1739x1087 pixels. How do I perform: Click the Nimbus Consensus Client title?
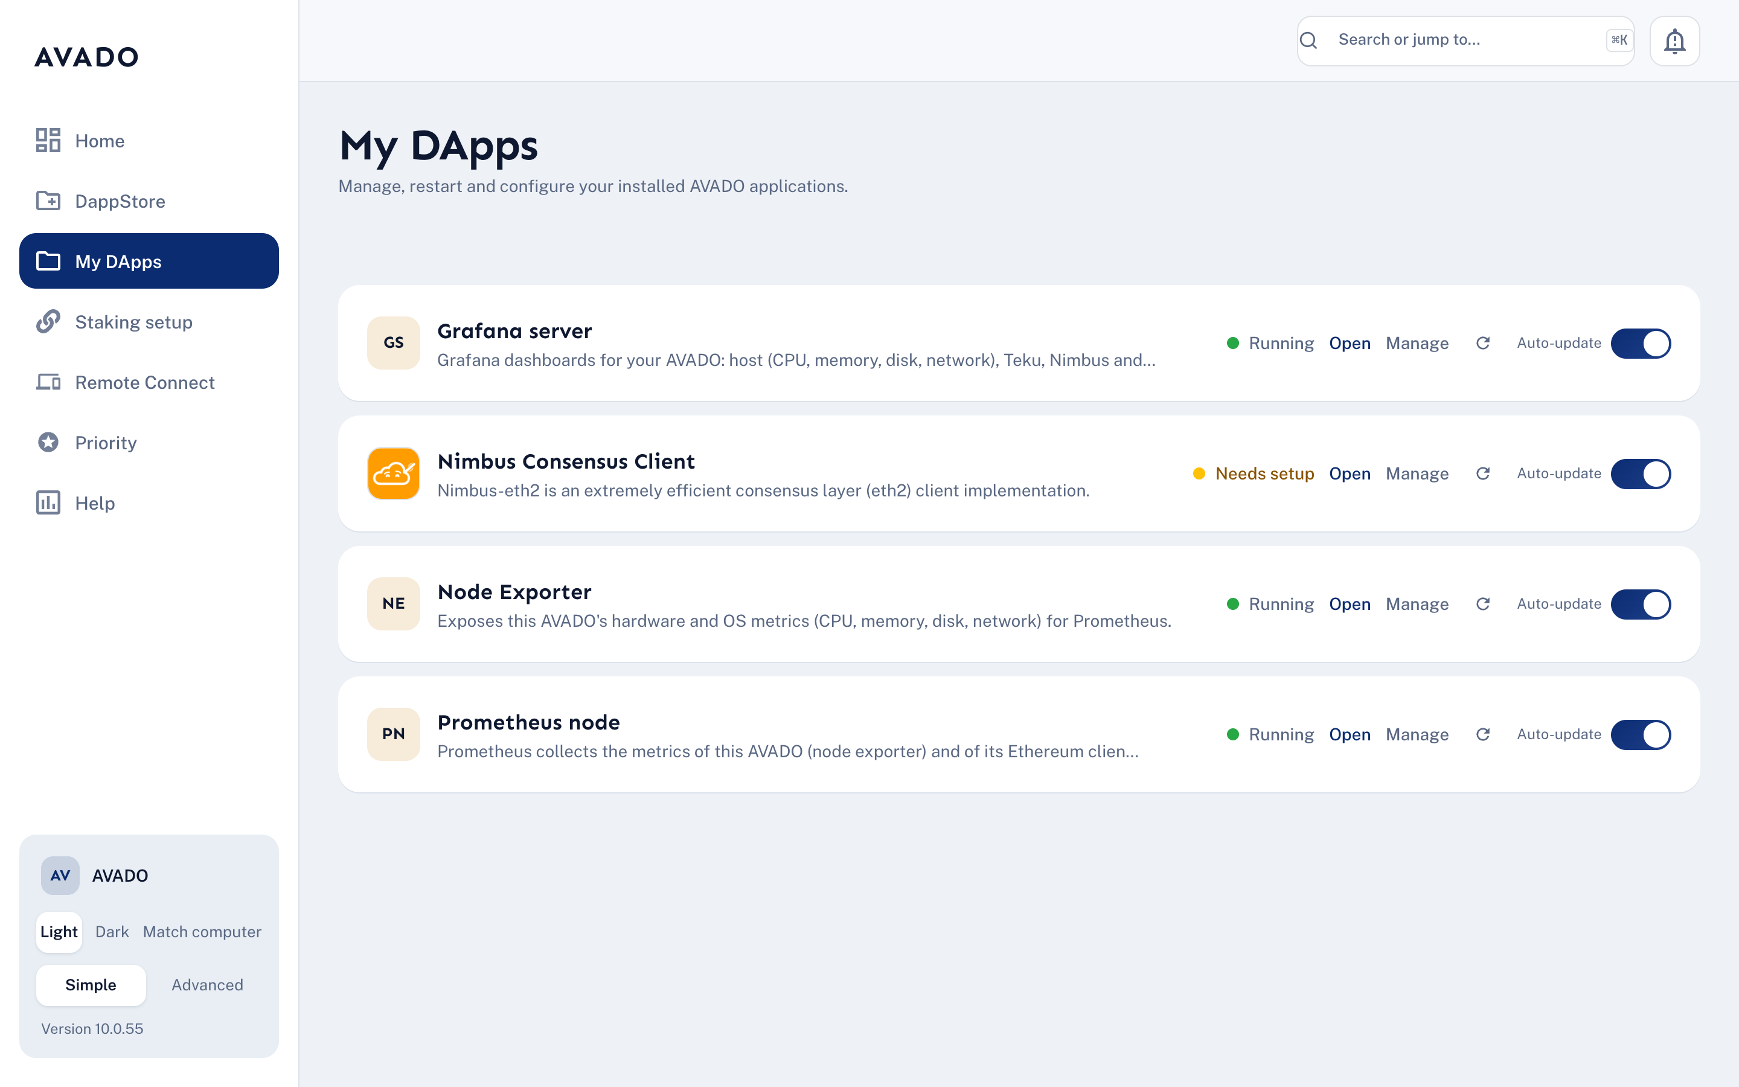click(566, 461)
